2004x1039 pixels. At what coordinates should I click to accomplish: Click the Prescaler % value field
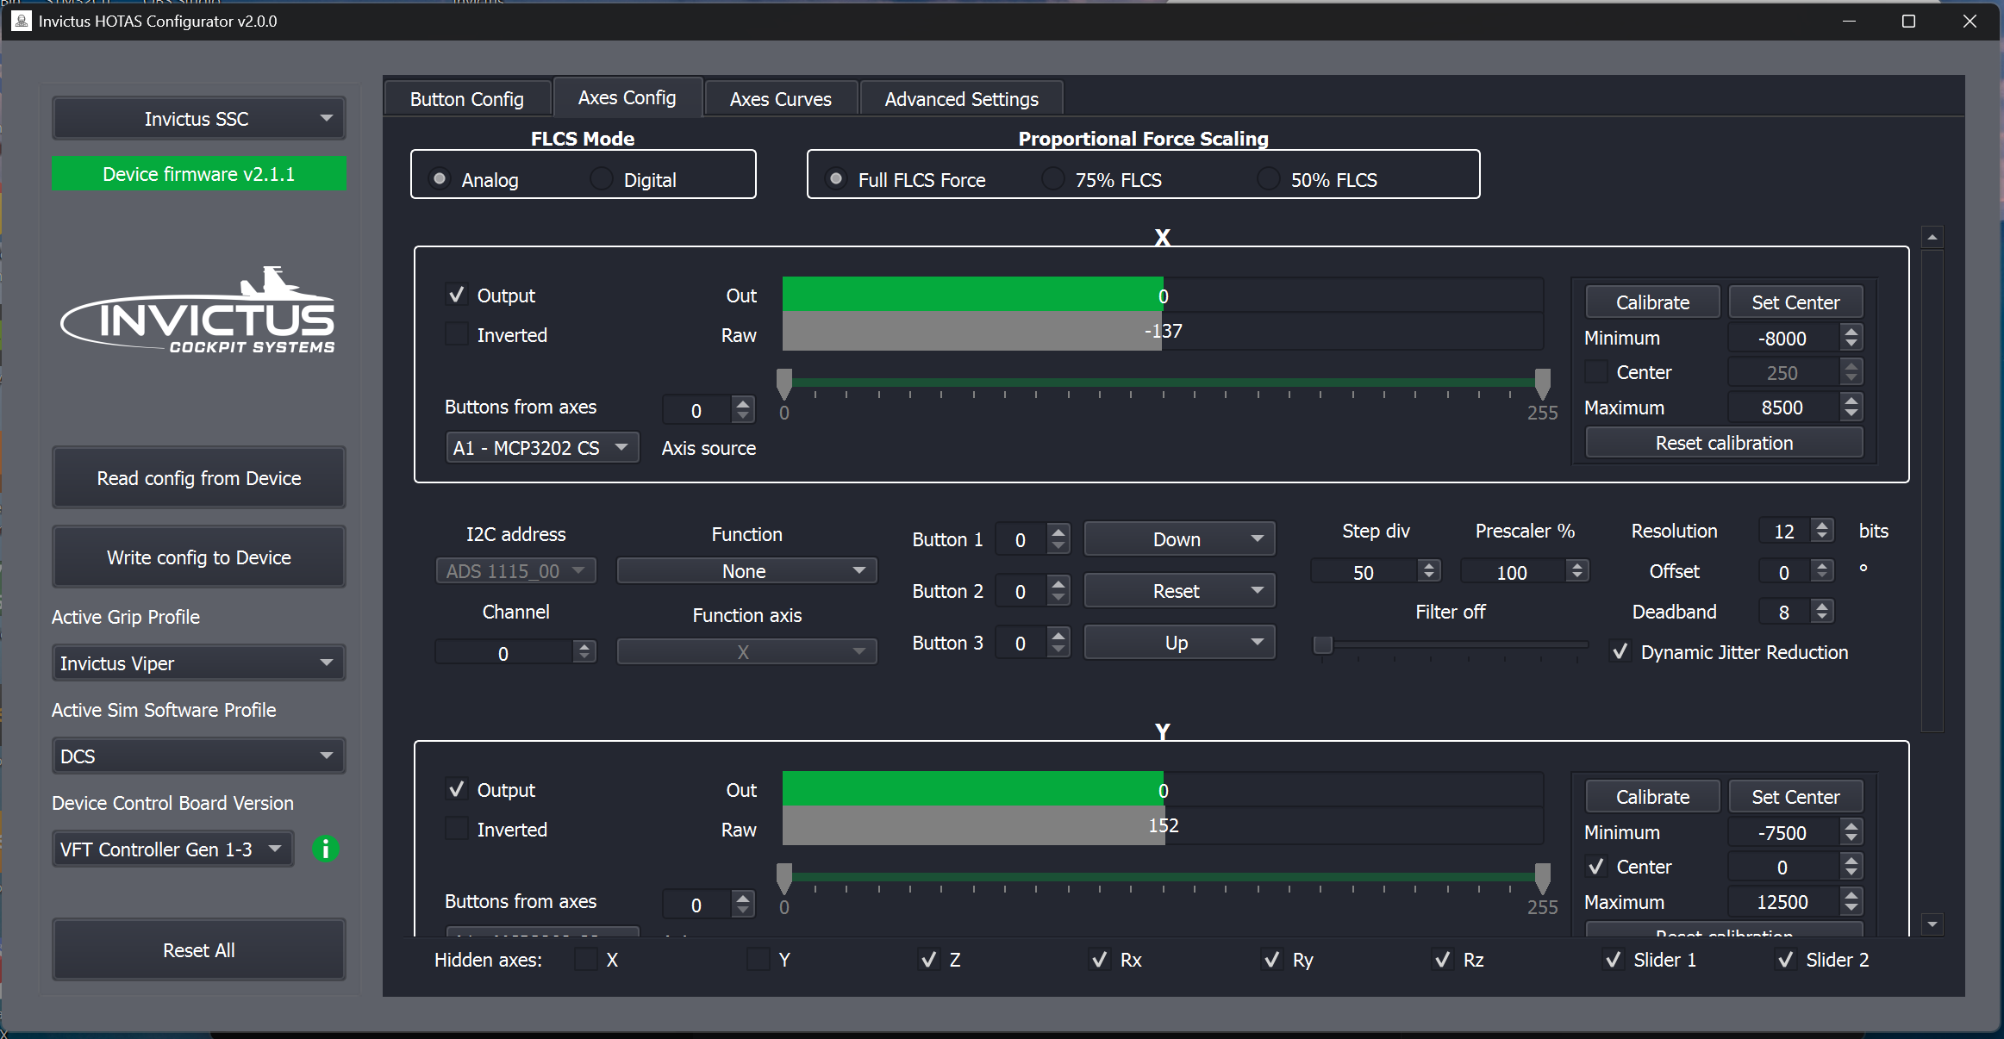[1512, 572]
